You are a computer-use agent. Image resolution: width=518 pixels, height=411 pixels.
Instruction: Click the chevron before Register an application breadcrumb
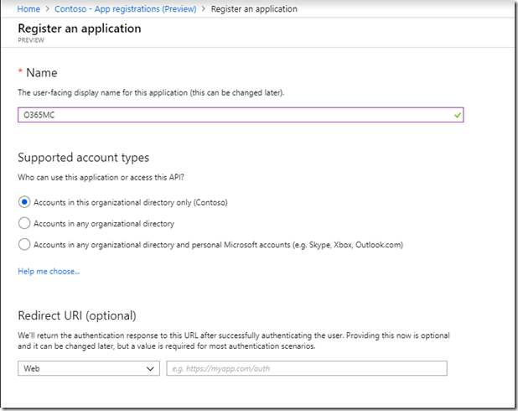(x=204, y=9)
